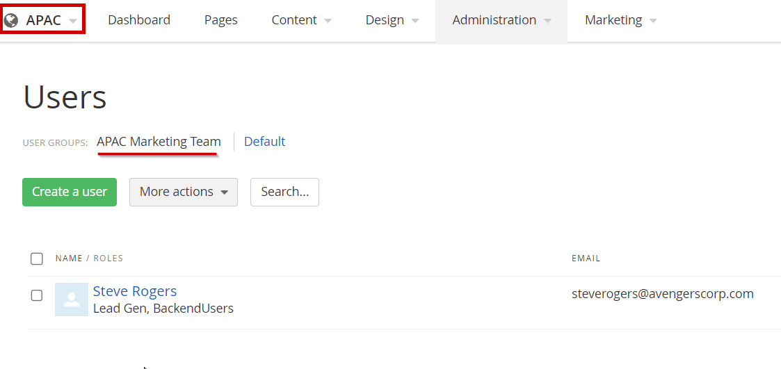Click the globe icon beside APAC
This screenshot has width=781, height=369.
tap(11, 20)
